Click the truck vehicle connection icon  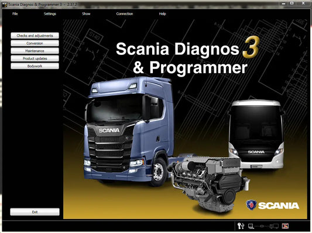click(274, 226)
